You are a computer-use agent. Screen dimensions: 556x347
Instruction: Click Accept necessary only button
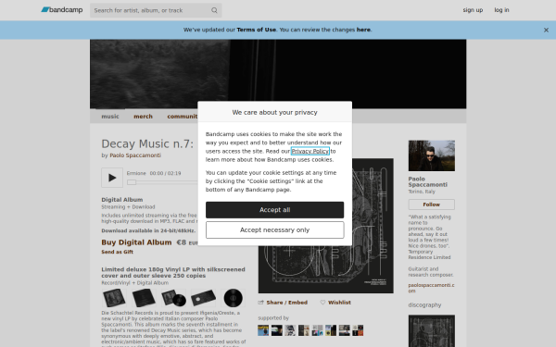pyautogui.click(x=274, y=230)
